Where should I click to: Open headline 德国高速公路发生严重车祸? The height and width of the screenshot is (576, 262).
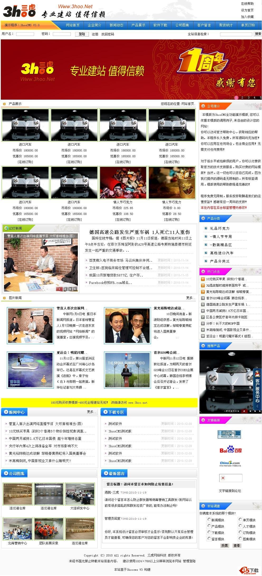[x=140, y=232]
